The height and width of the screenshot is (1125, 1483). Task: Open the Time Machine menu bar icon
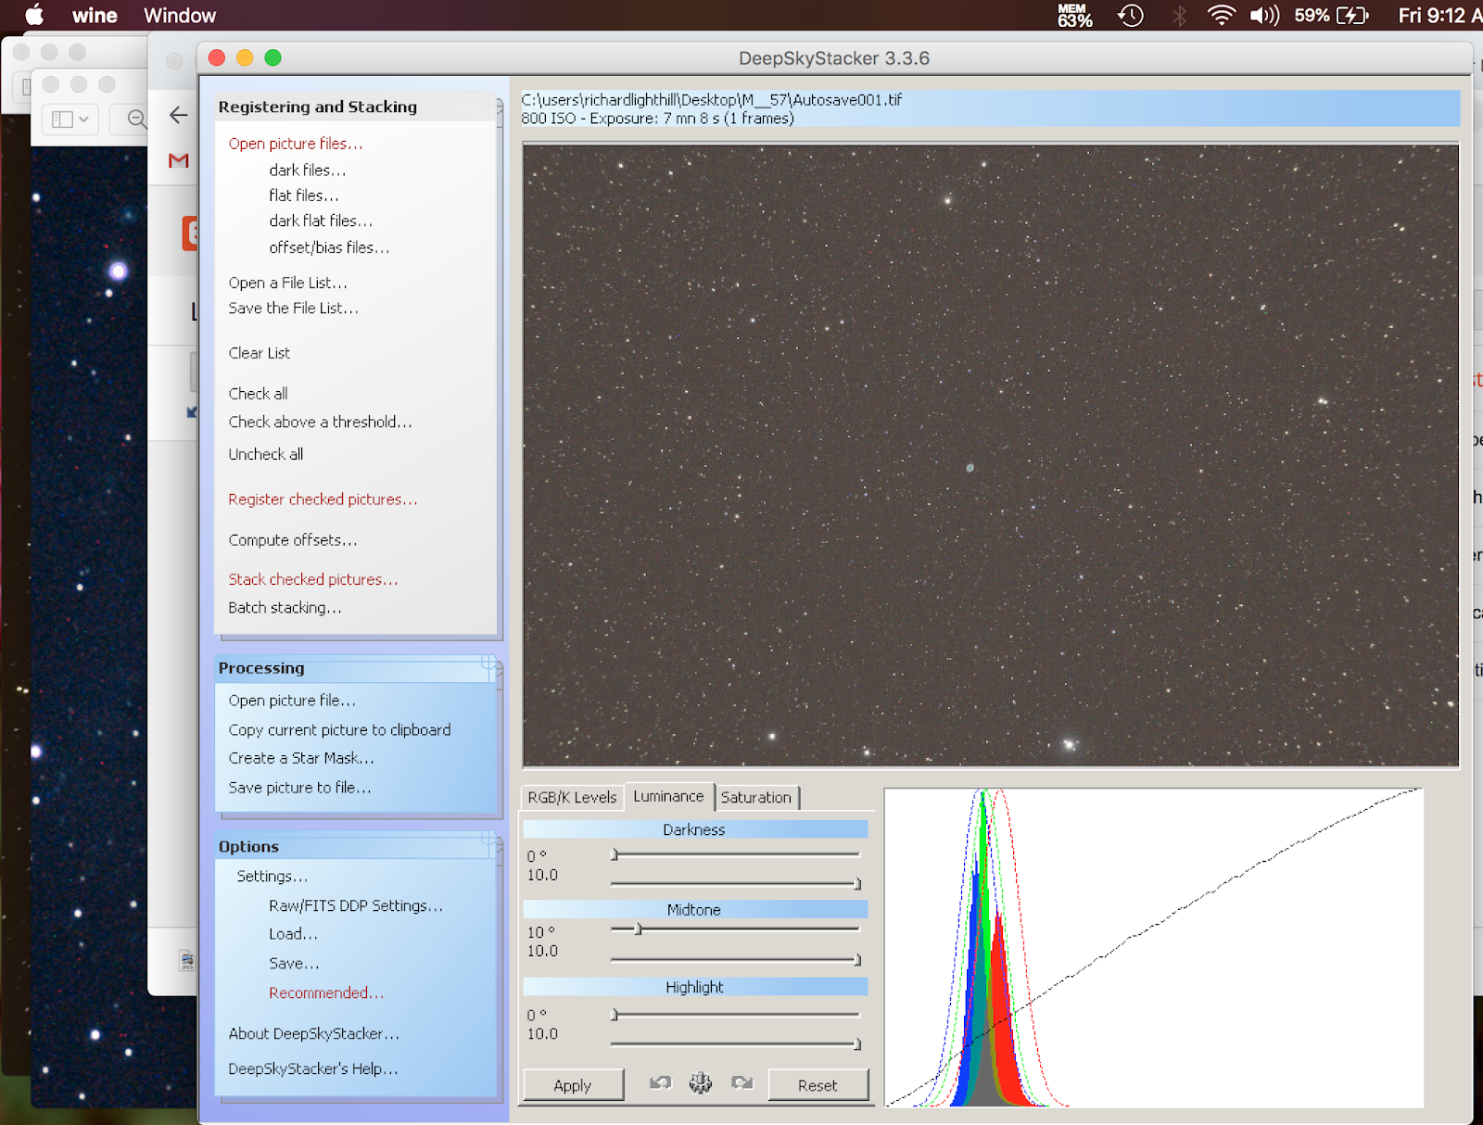tap(1131, 16)
